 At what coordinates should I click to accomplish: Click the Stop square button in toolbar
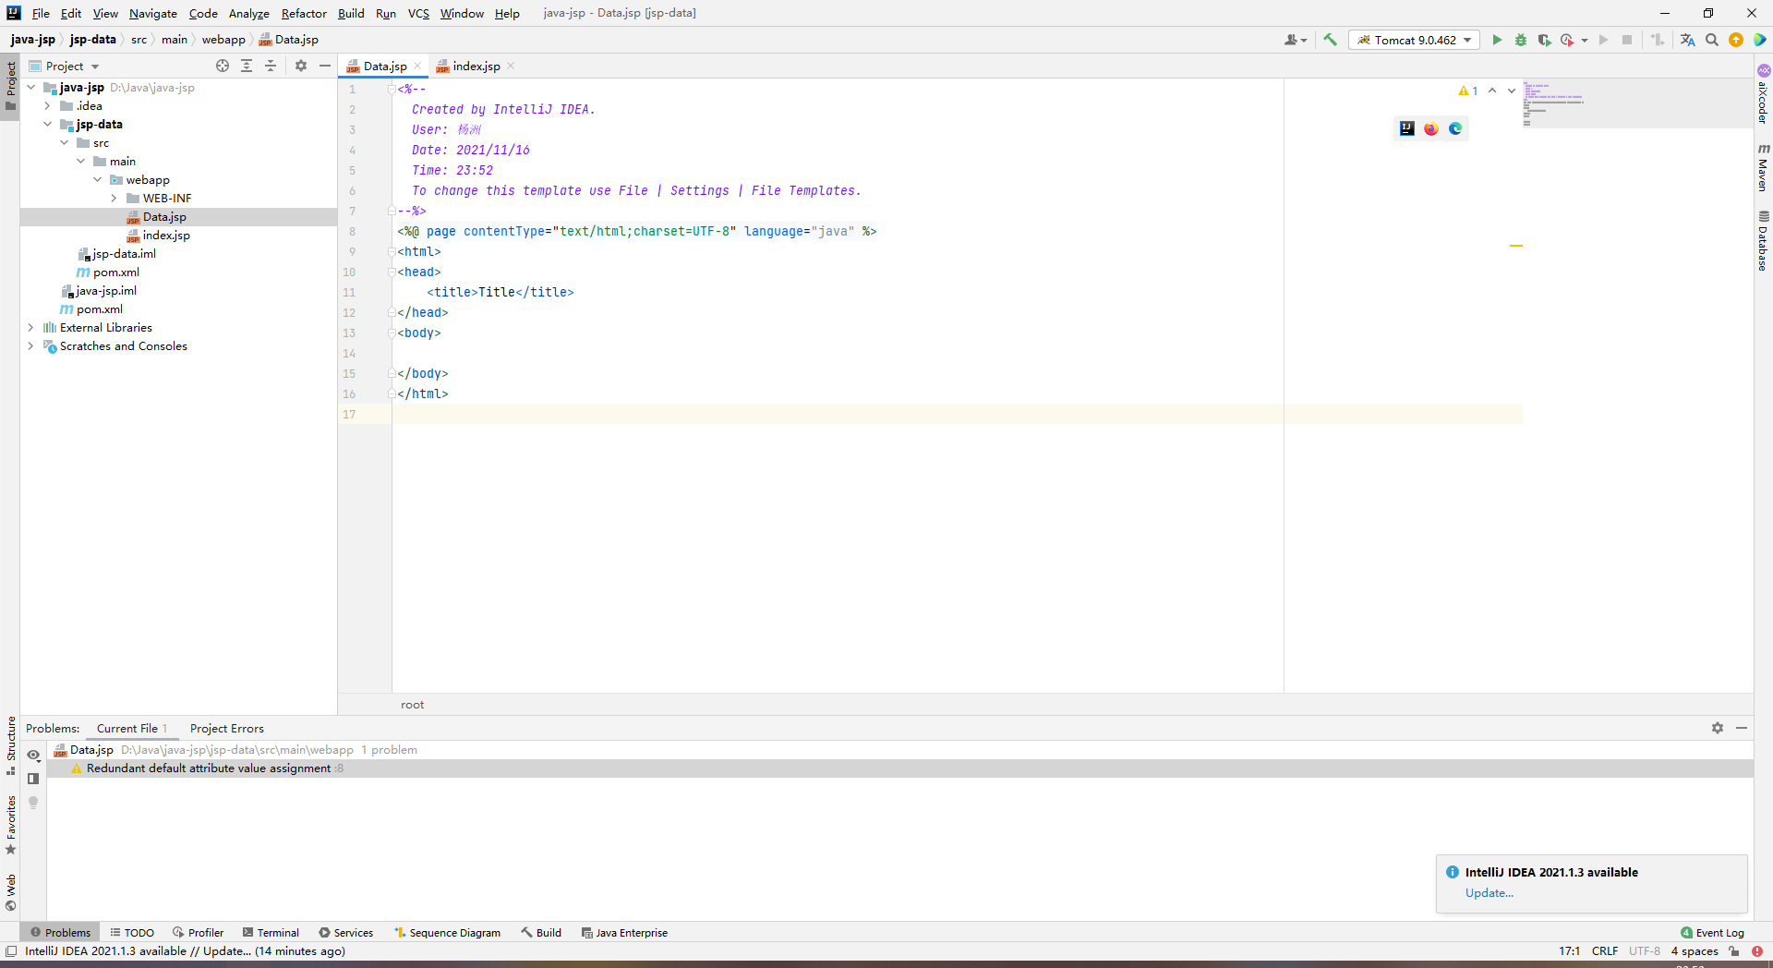tap(1627, 40)
